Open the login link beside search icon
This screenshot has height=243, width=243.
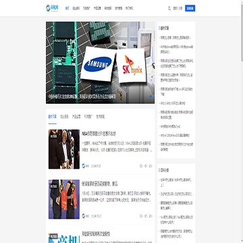[x=175, y=9]
